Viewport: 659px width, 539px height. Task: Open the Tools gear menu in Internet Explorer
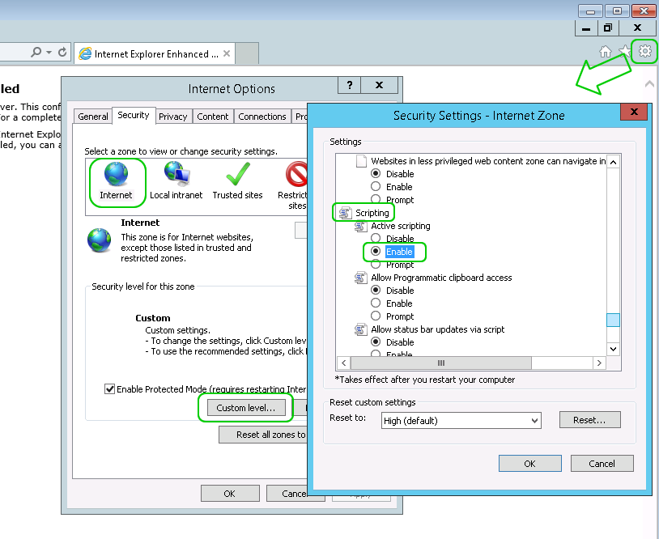(644, 51)
